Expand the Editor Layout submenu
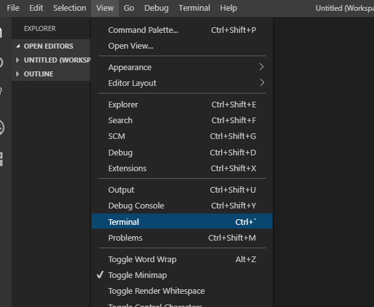Image resolution: width=374 pixels, height=307 pixels. coord(182,83)
